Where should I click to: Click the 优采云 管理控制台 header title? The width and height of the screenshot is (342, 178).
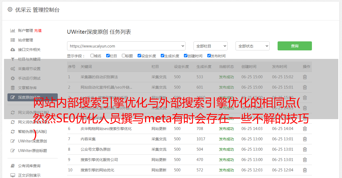[x=37, y=10]
